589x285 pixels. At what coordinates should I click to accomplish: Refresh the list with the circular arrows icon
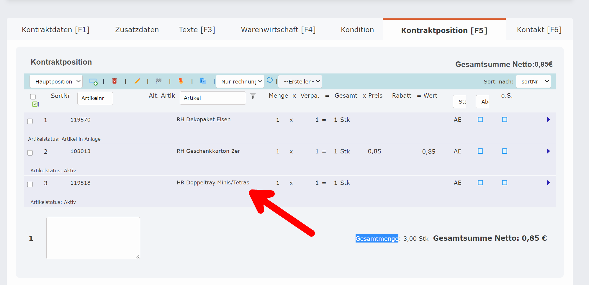click(x=270, y=80)
